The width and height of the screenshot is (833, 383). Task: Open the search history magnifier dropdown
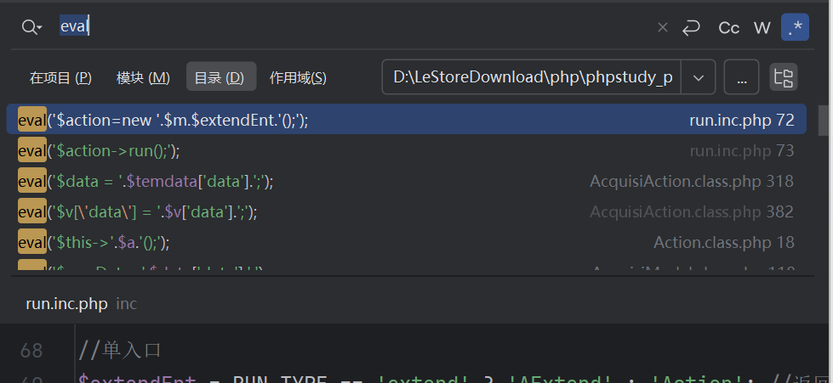click(31, 27)
